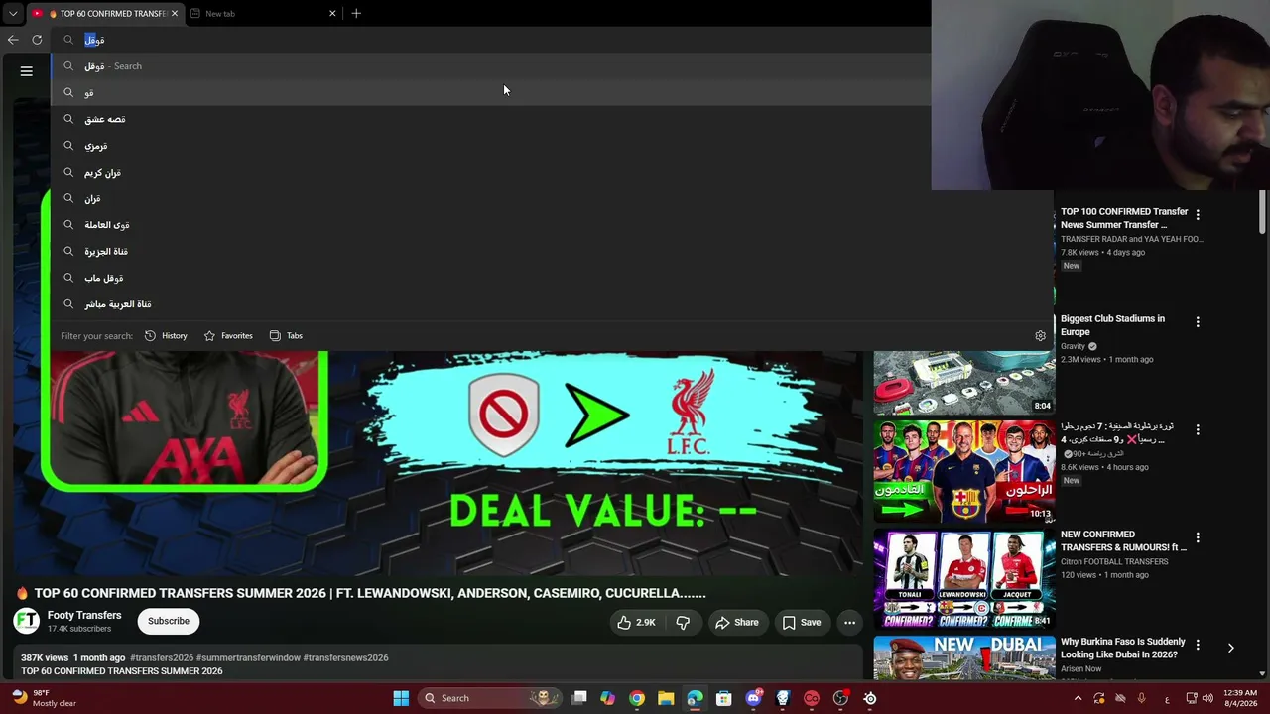The height and width of the screenshot is (714, 1270).
Task: Share the video
Action: tap(737, 623)
